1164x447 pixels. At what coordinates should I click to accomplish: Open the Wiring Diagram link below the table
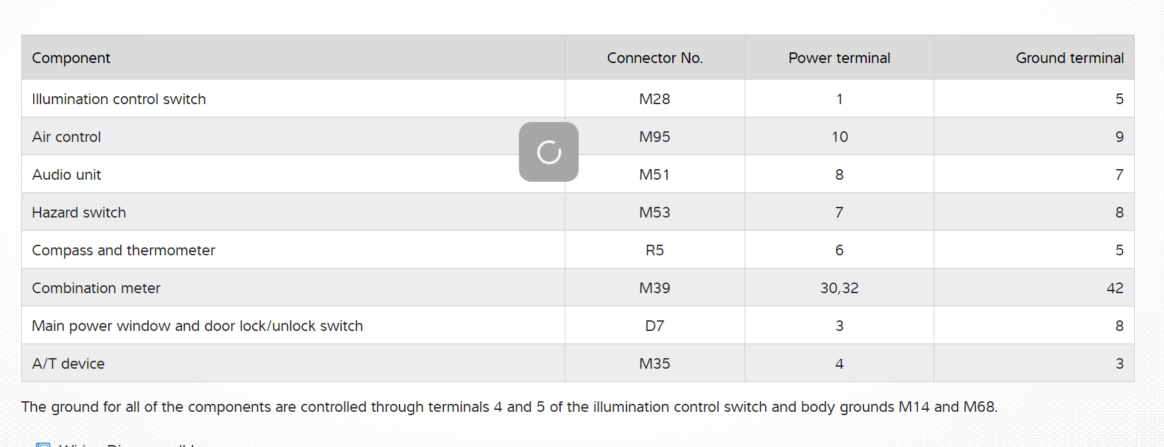point(126,445)
